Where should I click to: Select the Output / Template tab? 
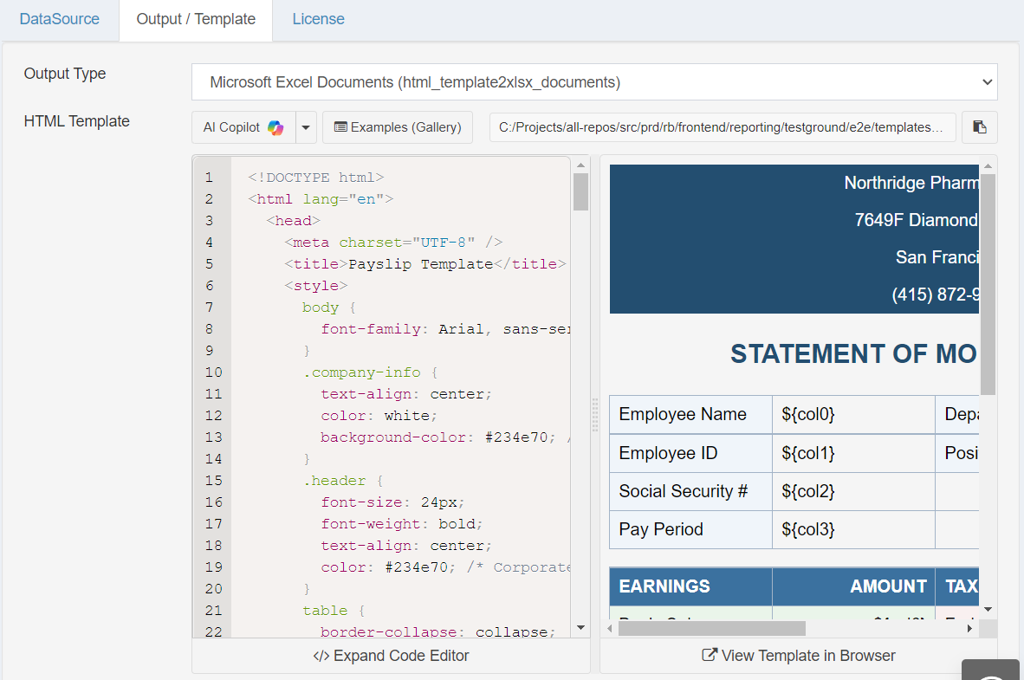click(x=196, y=19)
